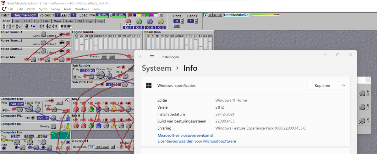The height and width of the screenshot is (154, 377).
Task: Click the Kopiëren button
Action: [x=322, y=85]
